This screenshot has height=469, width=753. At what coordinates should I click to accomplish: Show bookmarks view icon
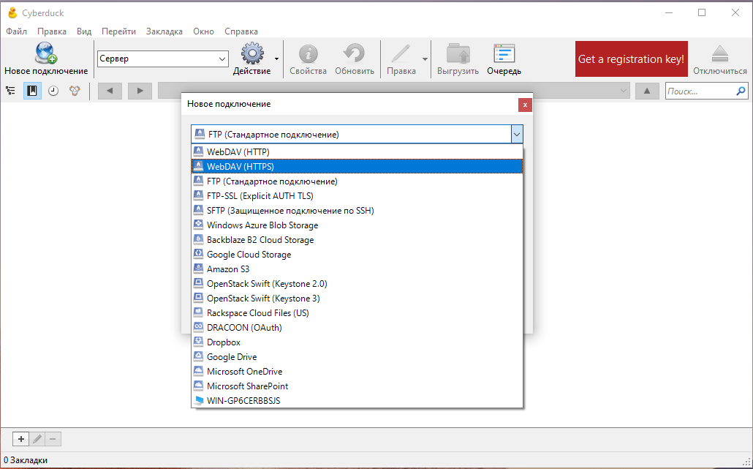[x=32, y=91]
